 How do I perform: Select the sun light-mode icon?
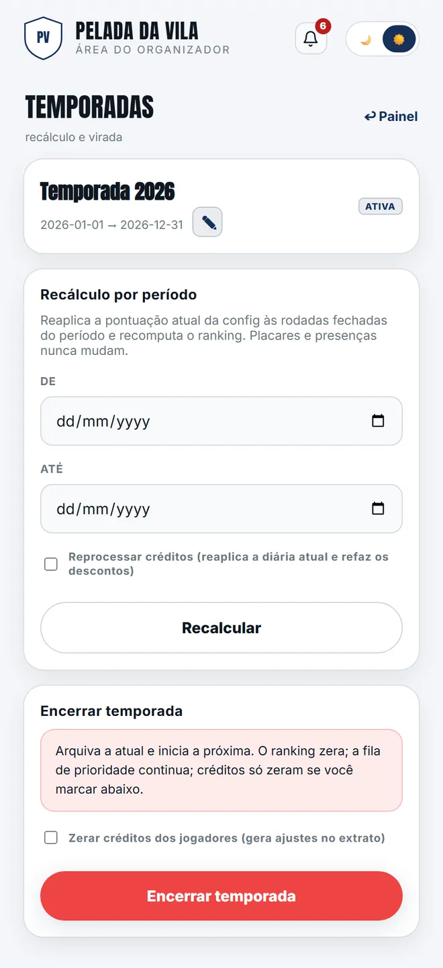(x=399, y=39)
